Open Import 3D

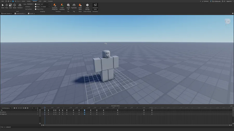[x=68, y=7]
